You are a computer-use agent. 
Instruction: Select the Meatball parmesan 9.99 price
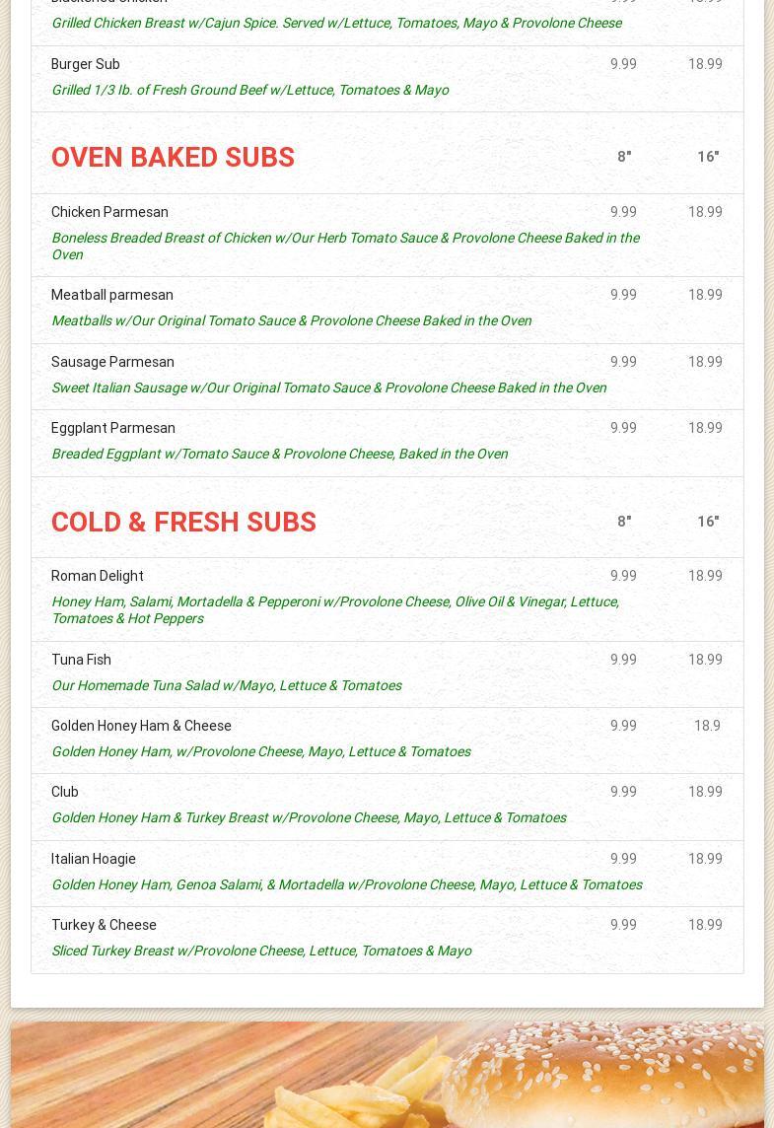point(623,295)
